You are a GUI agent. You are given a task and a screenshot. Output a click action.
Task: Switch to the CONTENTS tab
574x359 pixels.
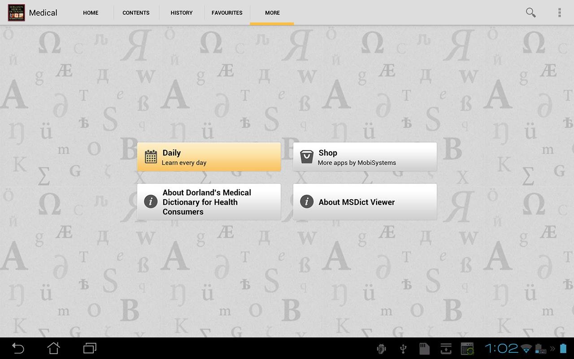pos(136,13)
